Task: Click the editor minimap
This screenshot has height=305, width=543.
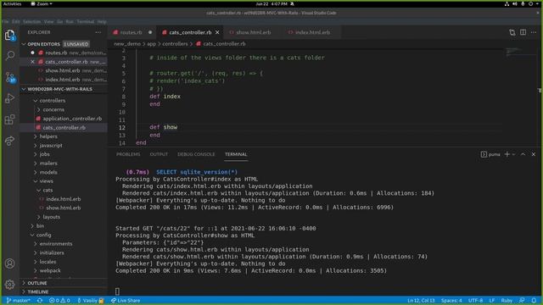Action: click(519, 97)
